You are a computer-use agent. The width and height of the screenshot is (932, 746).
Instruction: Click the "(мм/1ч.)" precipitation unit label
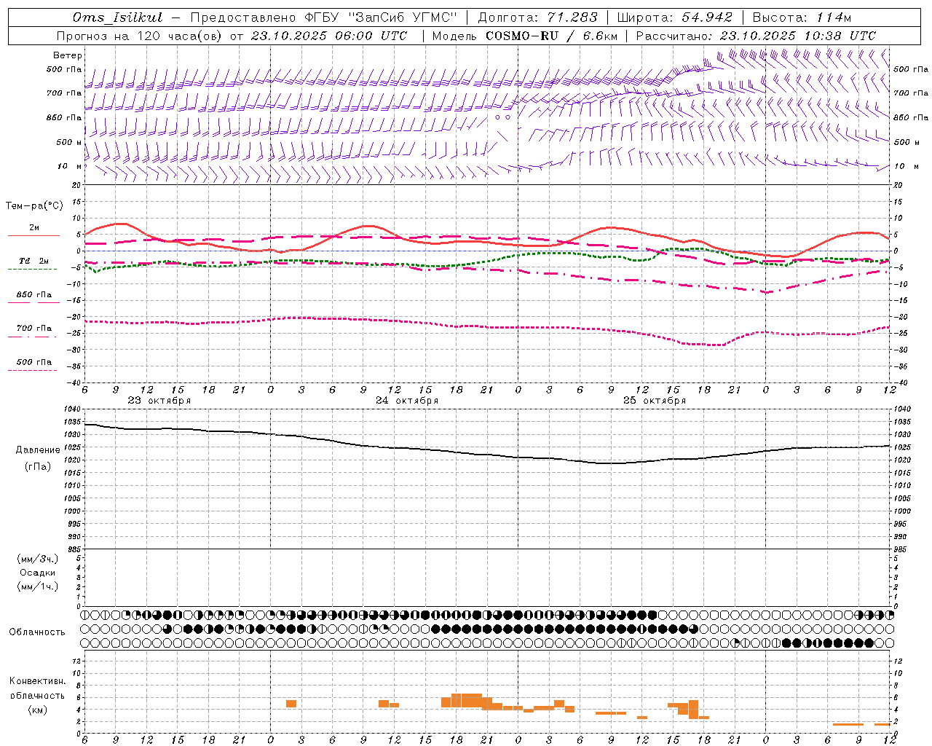click(38, 586)
